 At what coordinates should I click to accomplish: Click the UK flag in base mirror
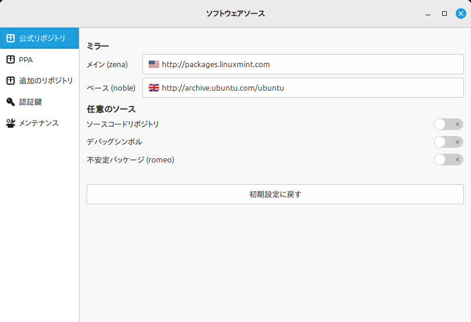[154, 88]
